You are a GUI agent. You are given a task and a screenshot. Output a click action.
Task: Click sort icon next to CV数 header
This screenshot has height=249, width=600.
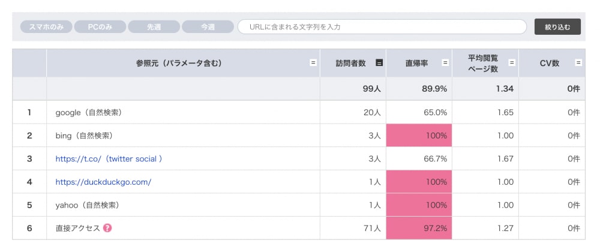578,63
